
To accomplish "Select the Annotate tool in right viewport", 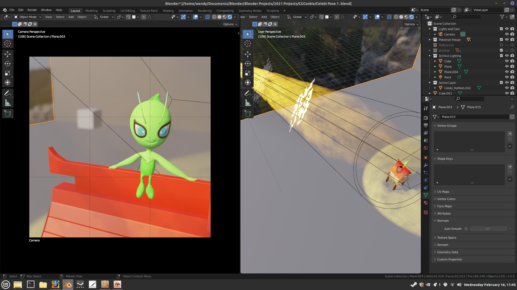I will tap(248, 93).
